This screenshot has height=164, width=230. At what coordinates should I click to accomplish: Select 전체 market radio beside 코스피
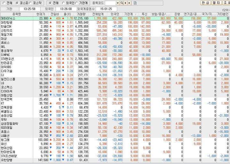point(4,3)
